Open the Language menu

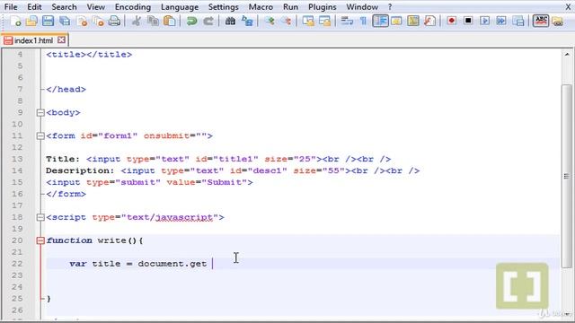180,7
